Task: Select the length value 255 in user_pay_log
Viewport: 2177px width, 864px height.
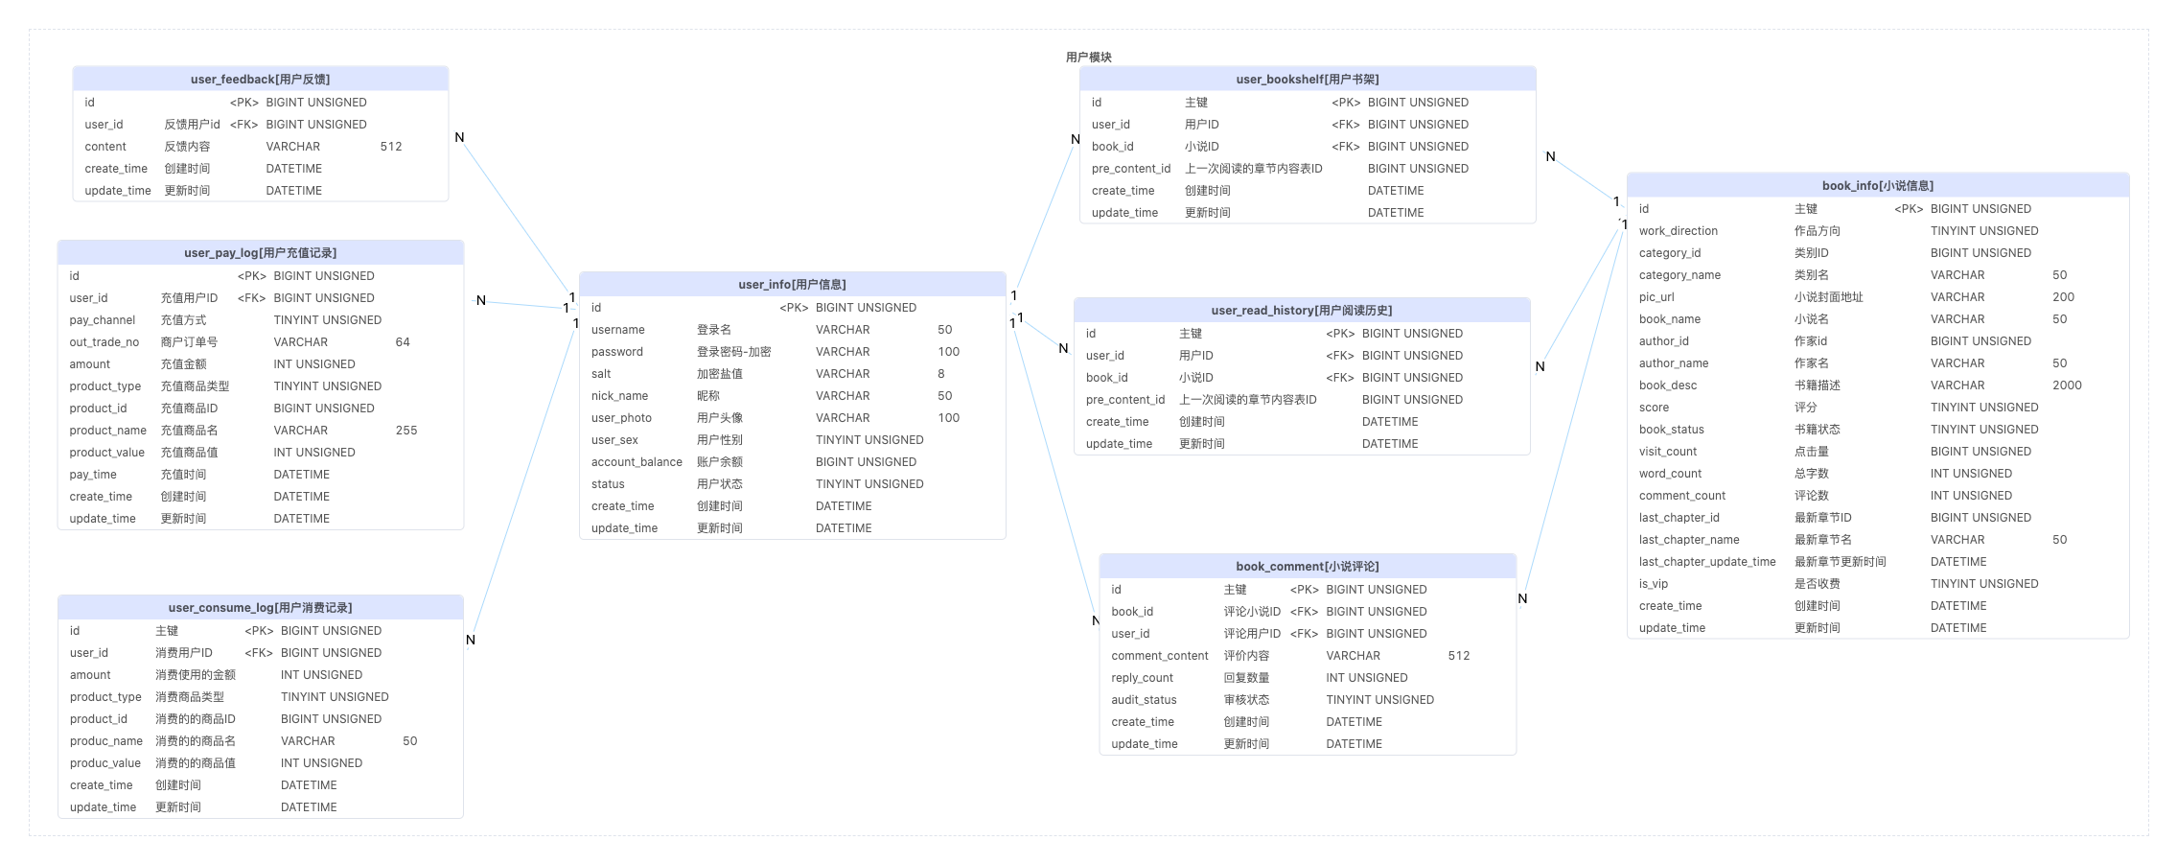Action: [x=406, y=431]
